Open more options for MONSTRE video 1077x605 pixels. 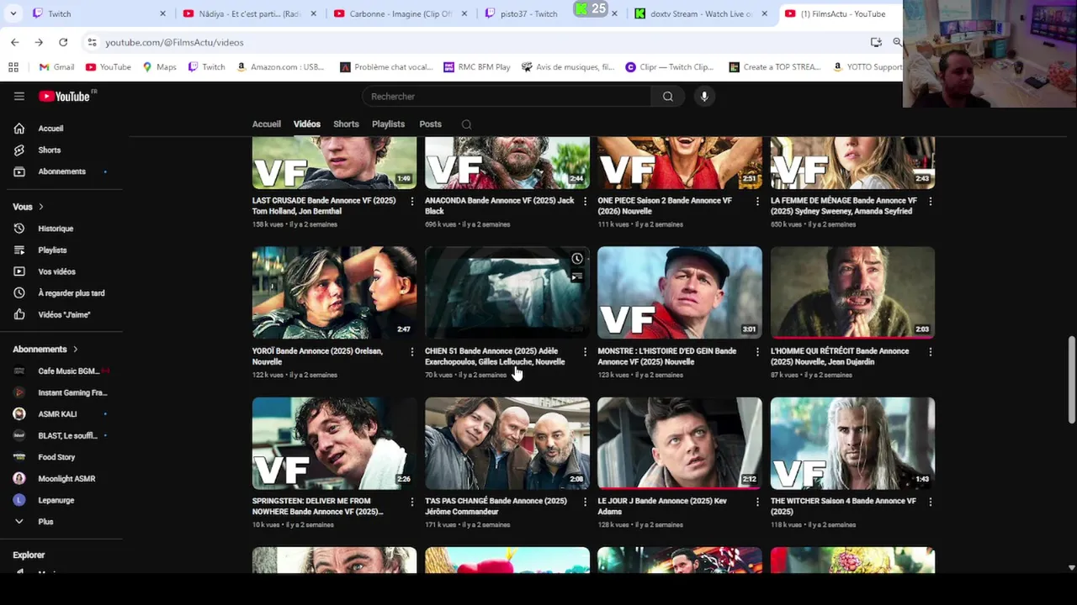coord(757,352)
